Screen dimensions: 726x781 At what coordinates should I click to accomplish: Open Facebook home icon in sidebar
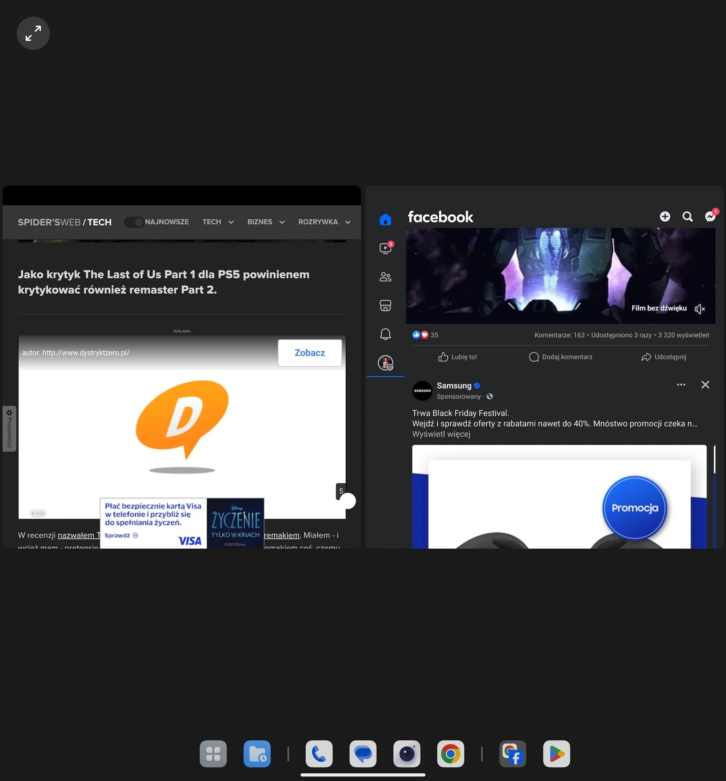(x=385, y=219)
